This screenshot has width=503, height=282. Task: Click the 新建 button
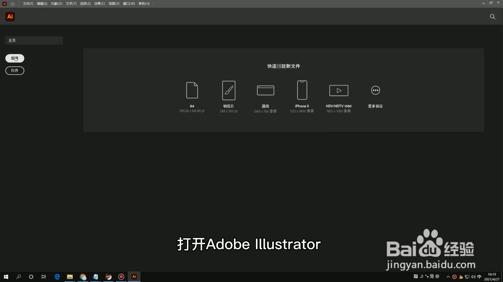point(15,58)
